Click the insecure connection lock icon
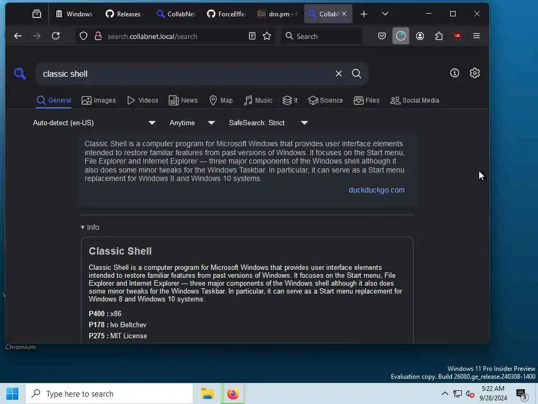The image size is (538, 404). click(98, 36)
